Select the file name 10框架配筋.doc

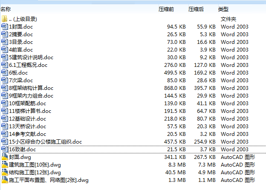coord(27,104)
